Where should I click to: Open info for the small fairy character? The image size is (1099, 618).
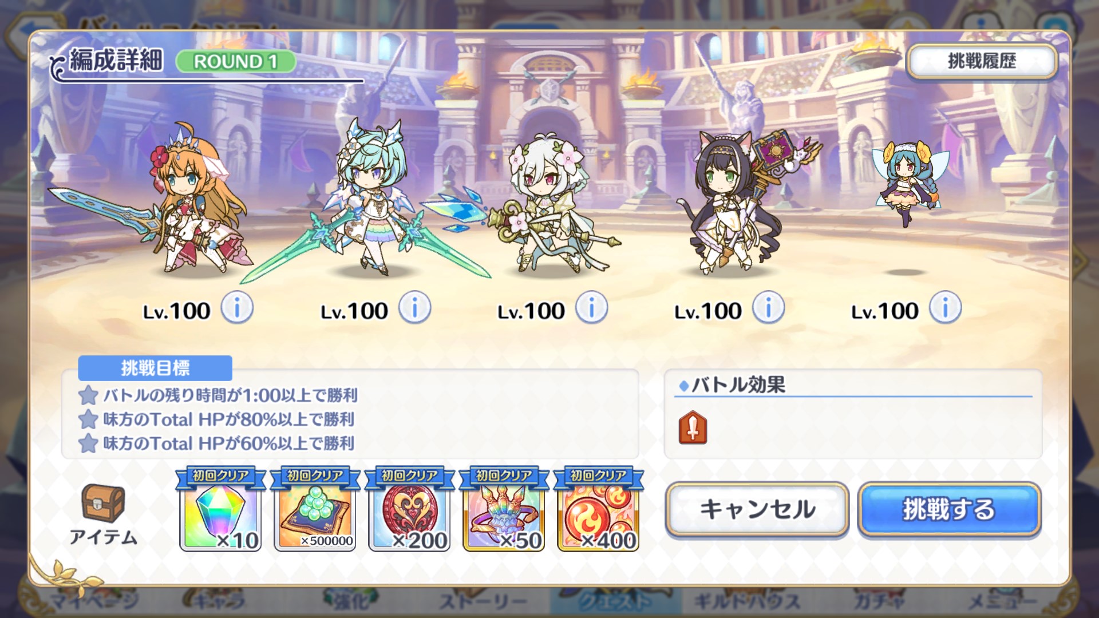[x=945, y=308]
